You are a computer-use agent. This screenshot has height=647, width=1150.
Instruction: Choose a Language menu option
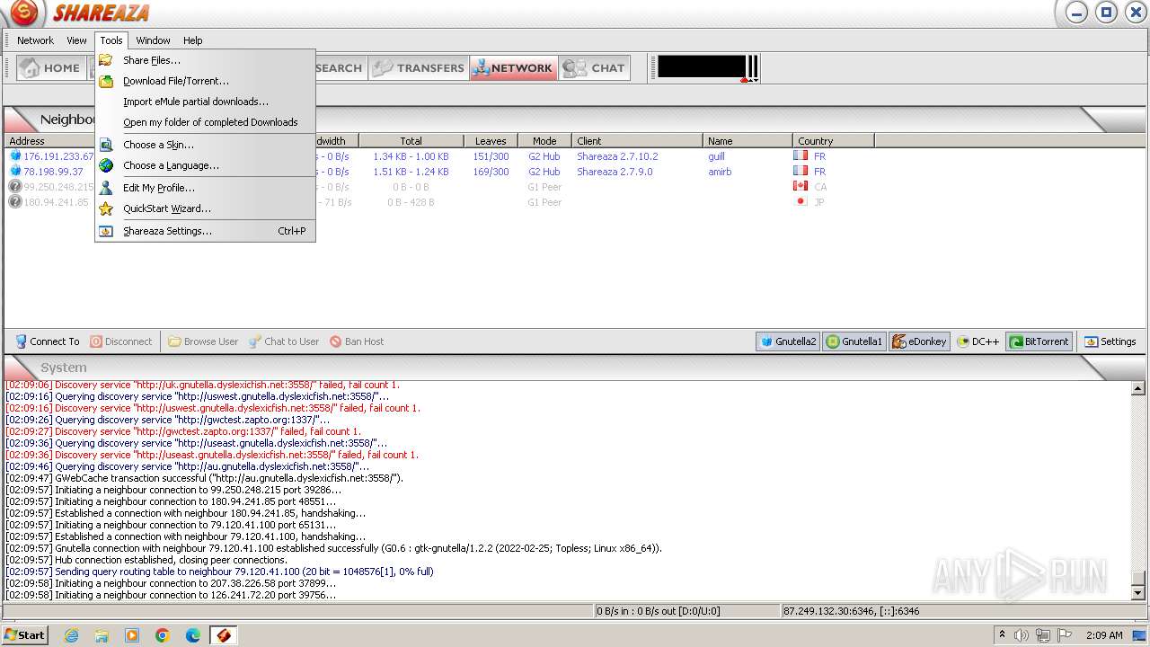[205, 165]
